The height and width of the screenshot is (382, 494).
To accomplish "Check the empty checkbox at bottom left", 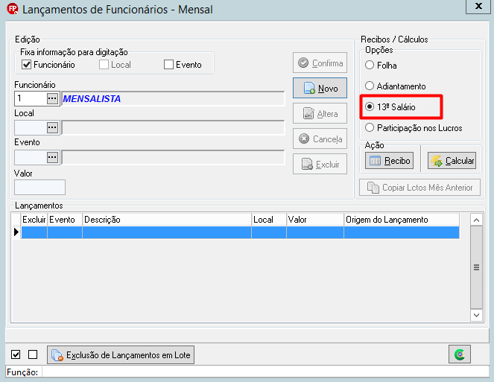I will (33, 354).
